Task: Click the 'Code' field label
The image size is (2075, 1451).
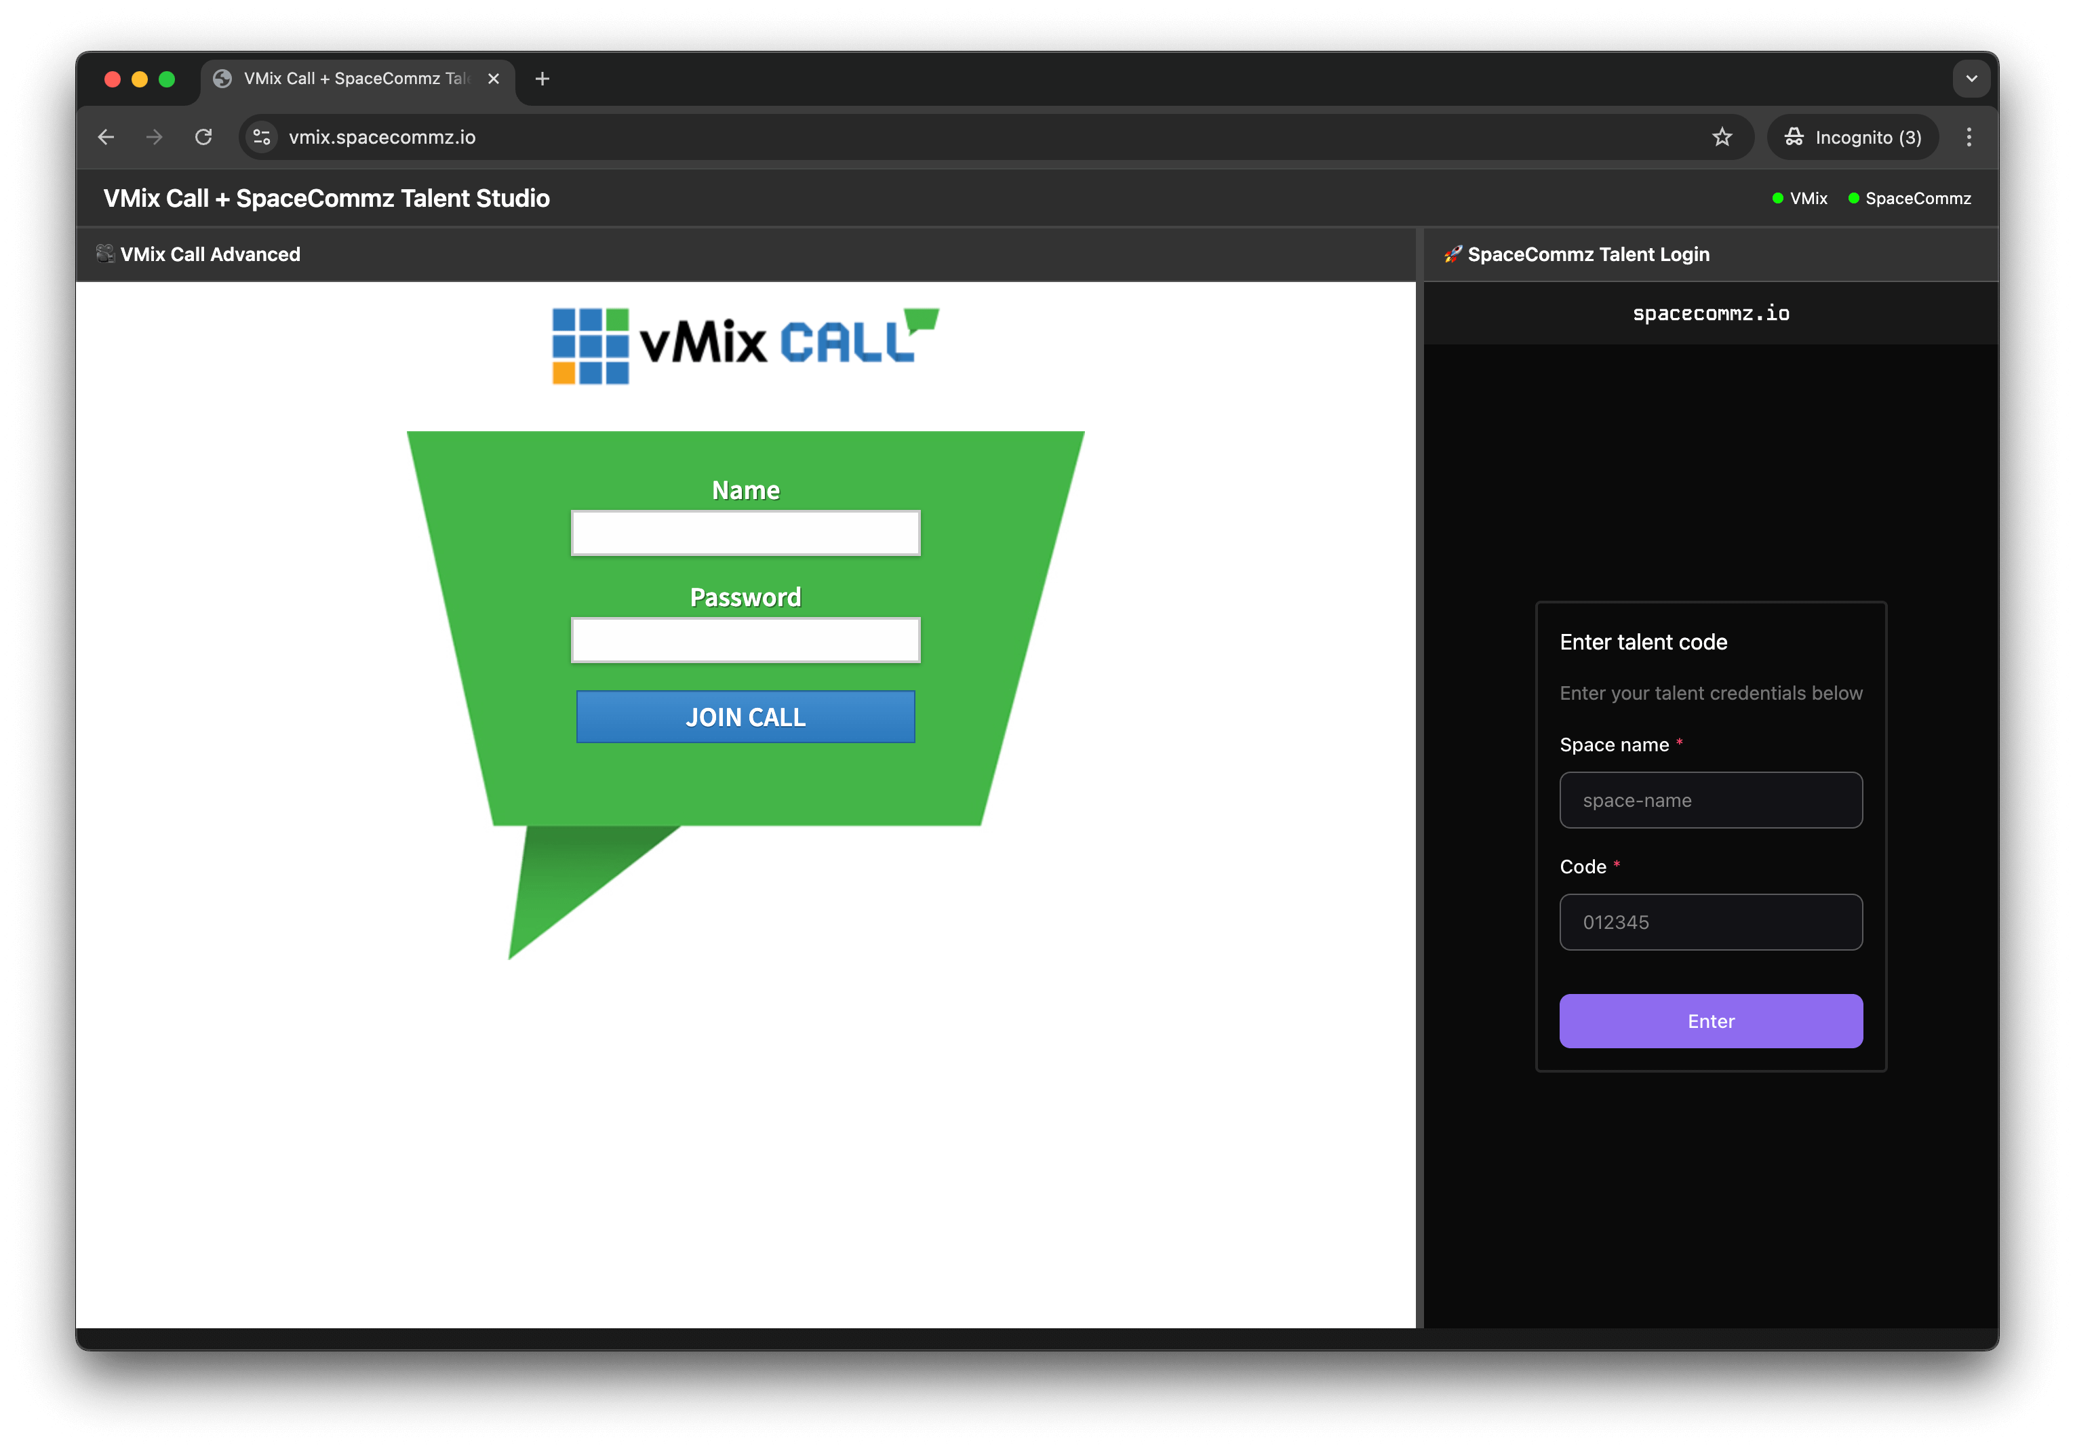Action: click(1583, 867)
